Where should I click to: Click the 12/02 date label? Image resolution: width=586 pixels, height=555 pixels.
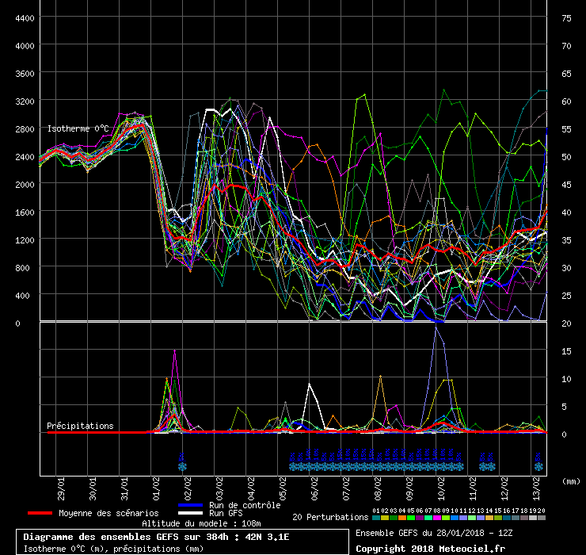point(504,488)
